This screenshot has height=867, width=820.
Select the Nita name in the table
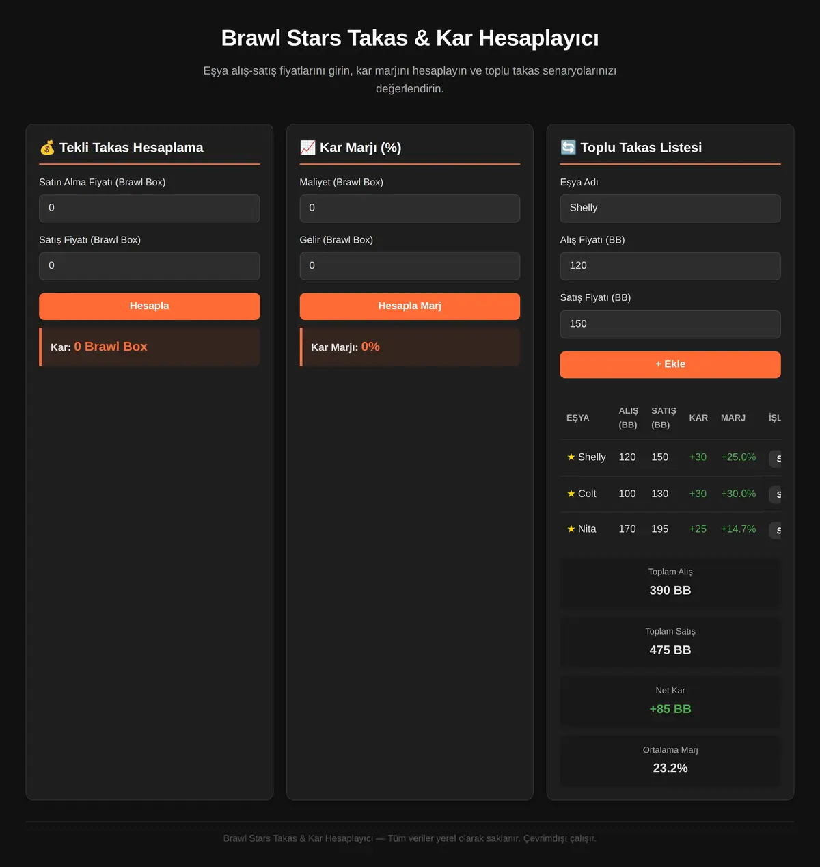[x=587, y=529]
